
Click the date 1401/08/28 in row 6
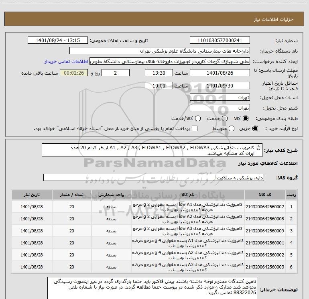[32, 267]
